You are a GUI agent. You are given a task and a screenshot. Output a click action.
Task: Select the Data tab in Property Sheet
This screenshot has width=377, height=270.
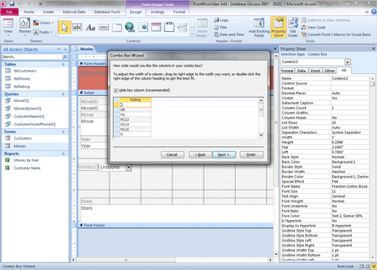[x=301, y=71]
